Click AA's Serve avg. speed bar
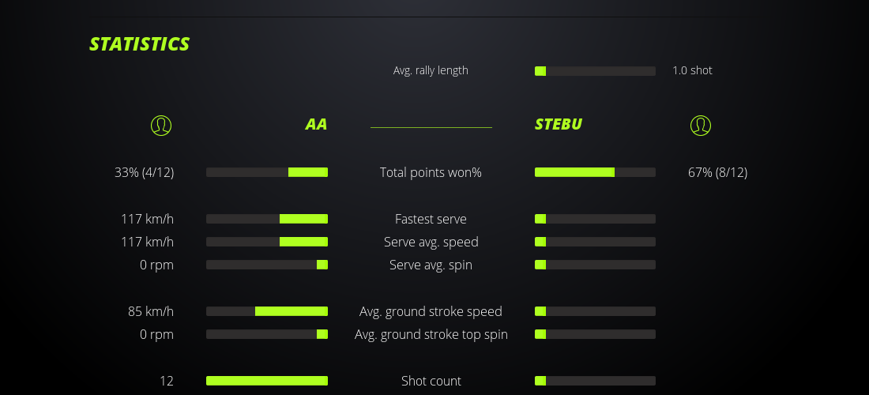This screenshot has height=395, width=869. pos(267,242)
